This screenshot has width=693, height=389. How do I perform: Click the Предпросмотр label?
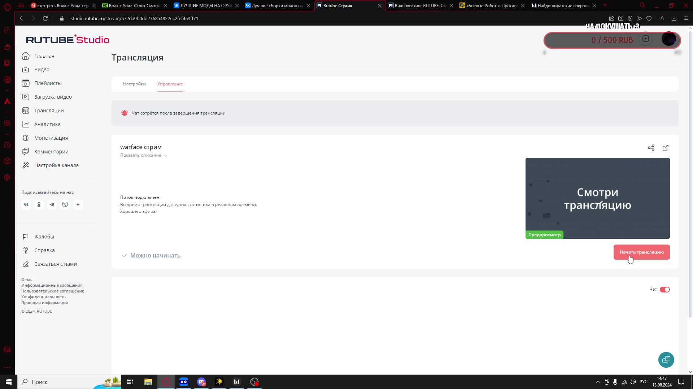pyautogui.click(x=544, y=235)
